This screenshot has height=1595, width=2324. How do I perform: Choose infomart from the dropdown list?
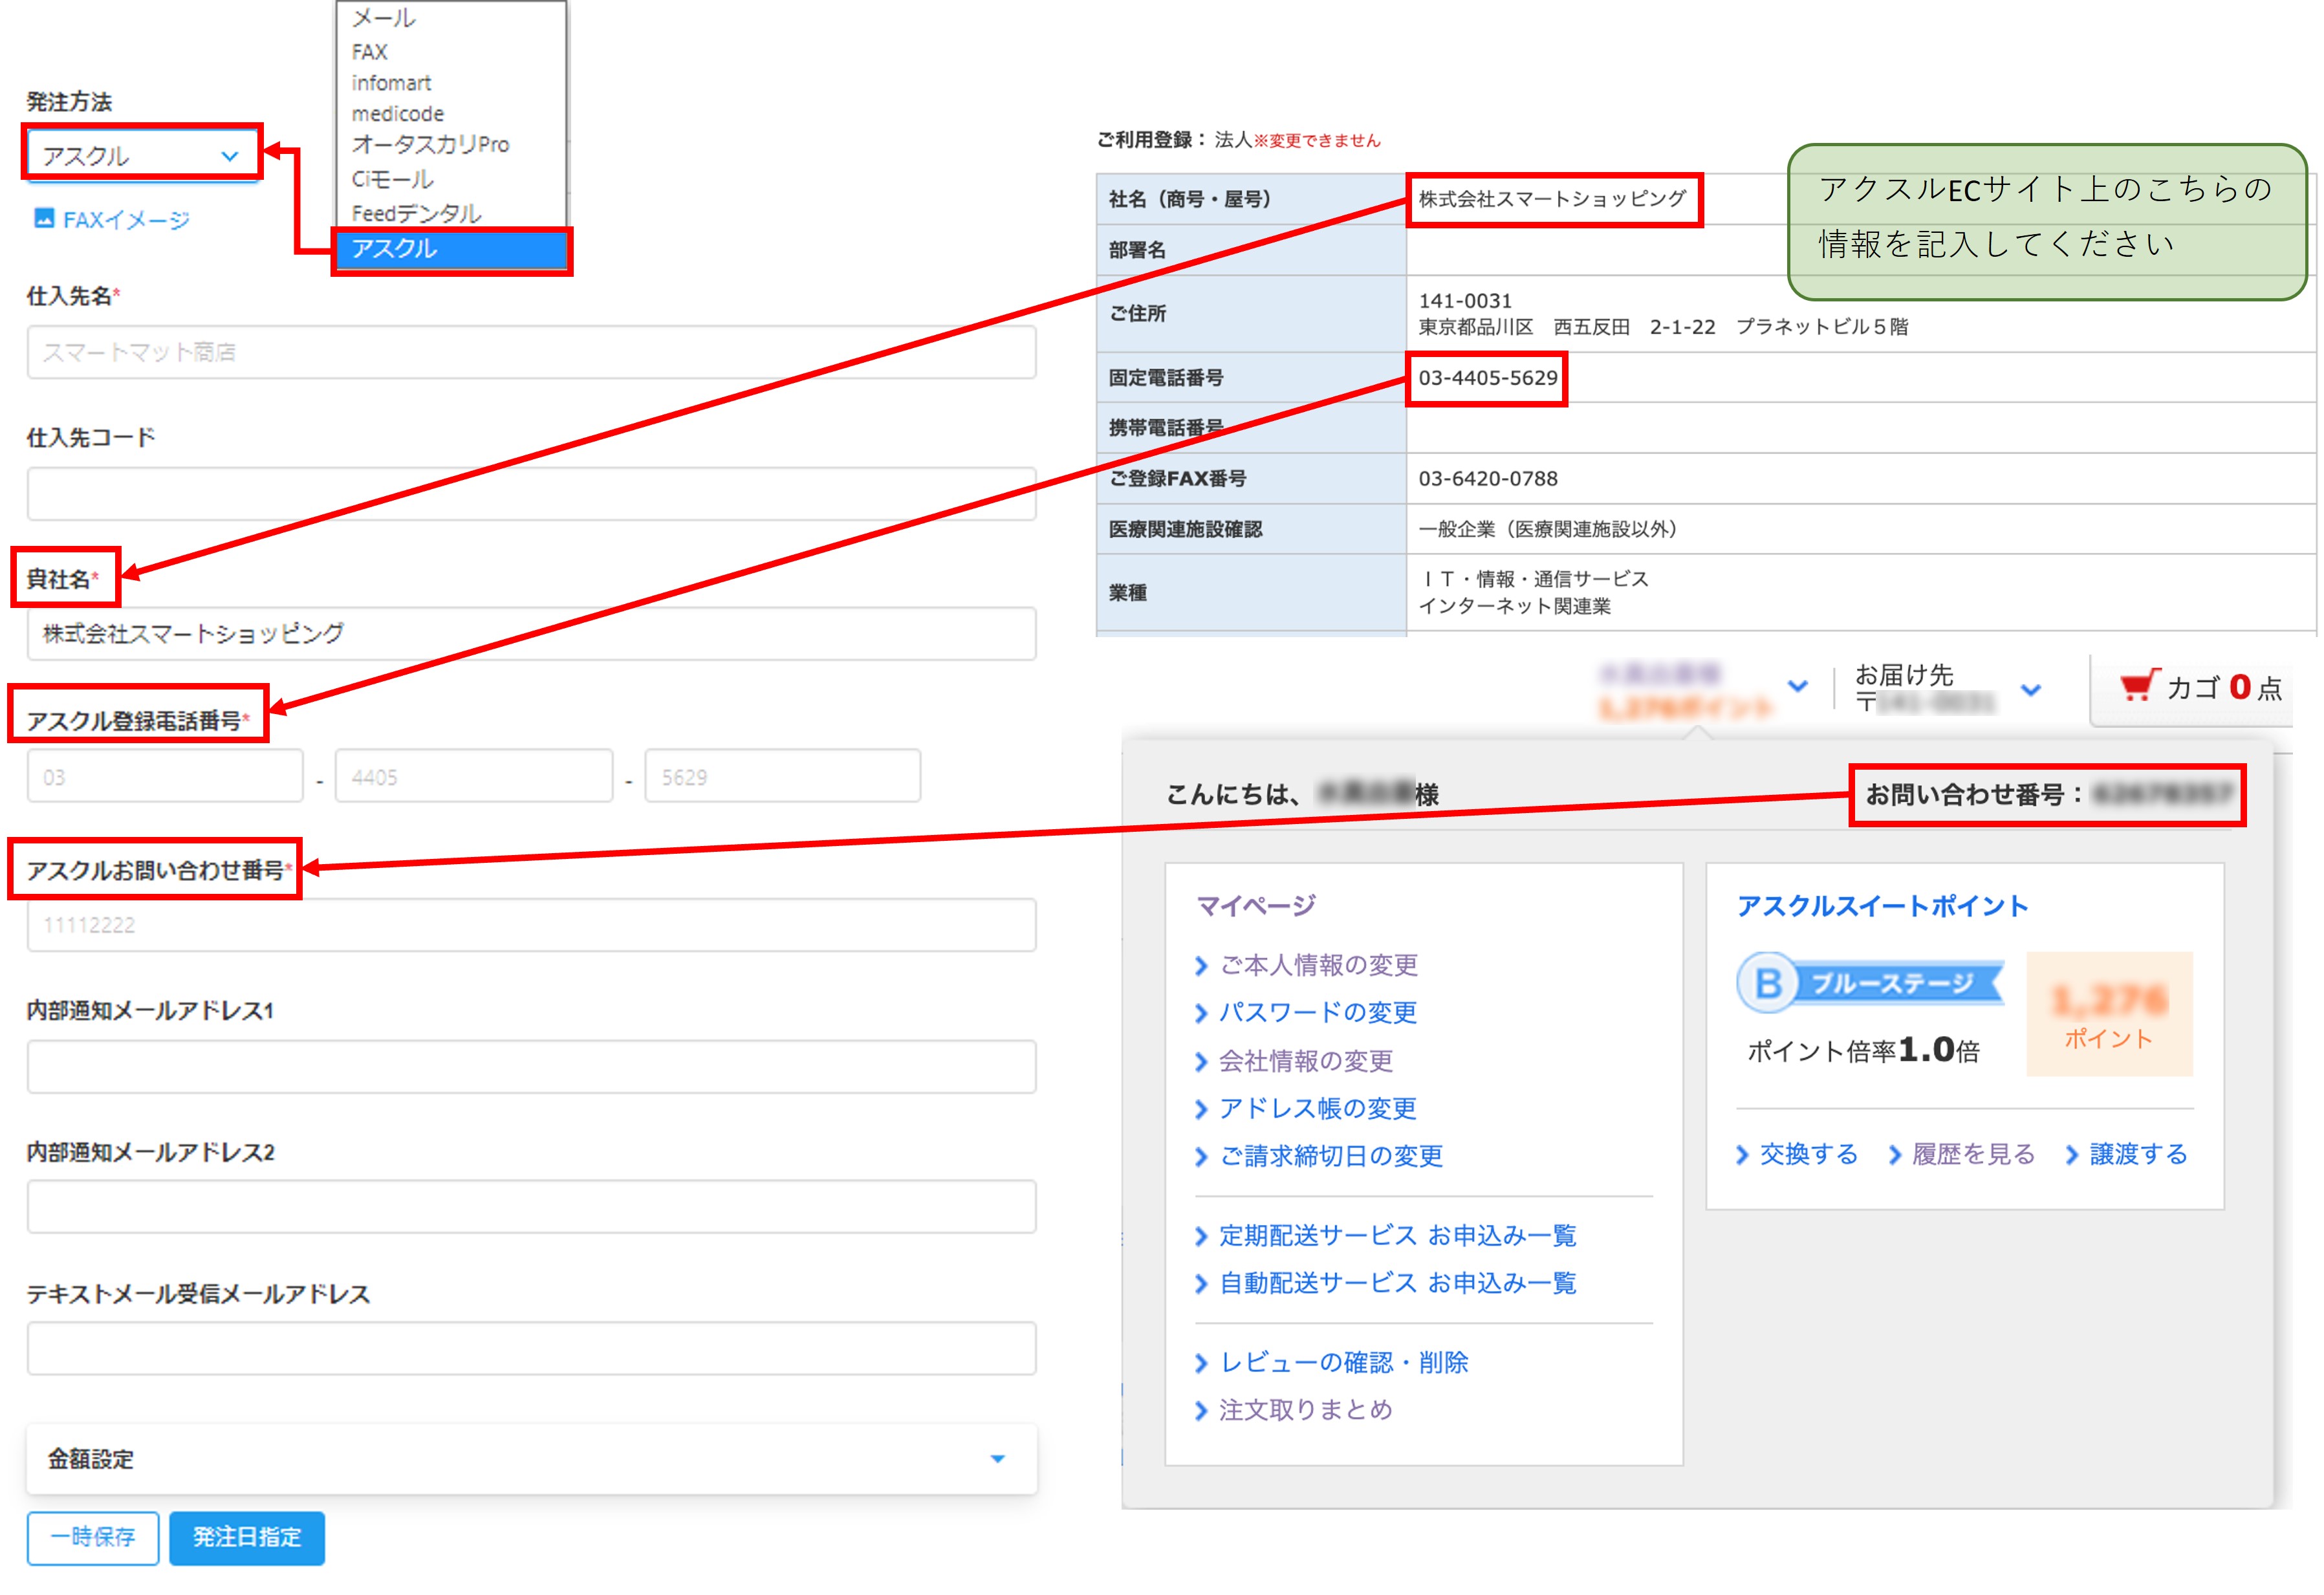pos(391,83)
